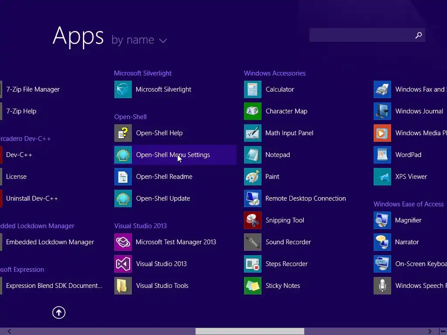
Task: Launch the Dev-C++ entry
Action: 19,155
